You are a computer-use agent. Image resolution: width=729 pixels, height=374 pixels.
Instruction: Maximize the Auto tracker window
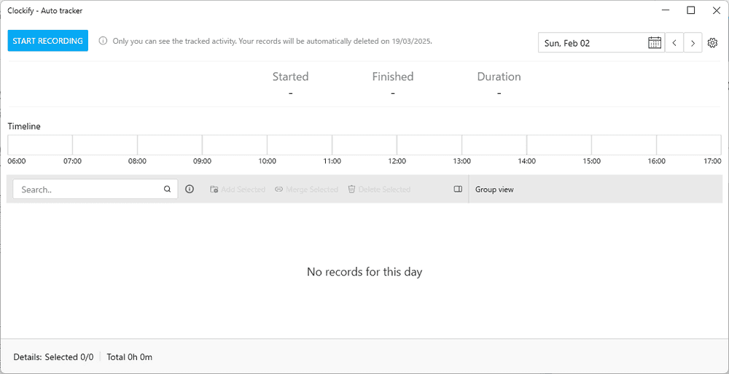691,10
